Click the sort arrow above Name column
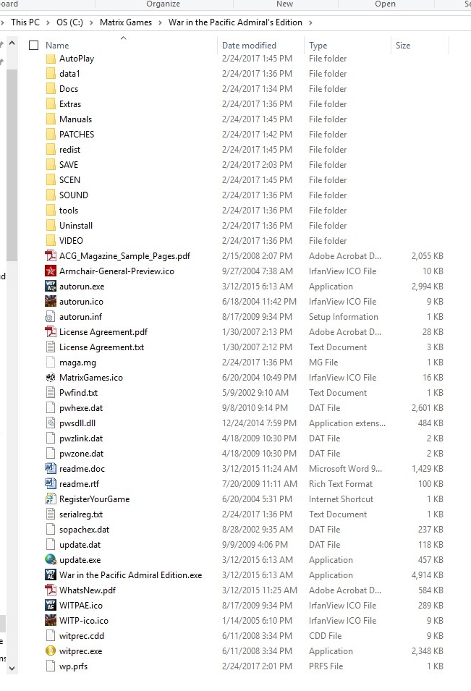This screenshot has width=471, height=691. (124, 38)
